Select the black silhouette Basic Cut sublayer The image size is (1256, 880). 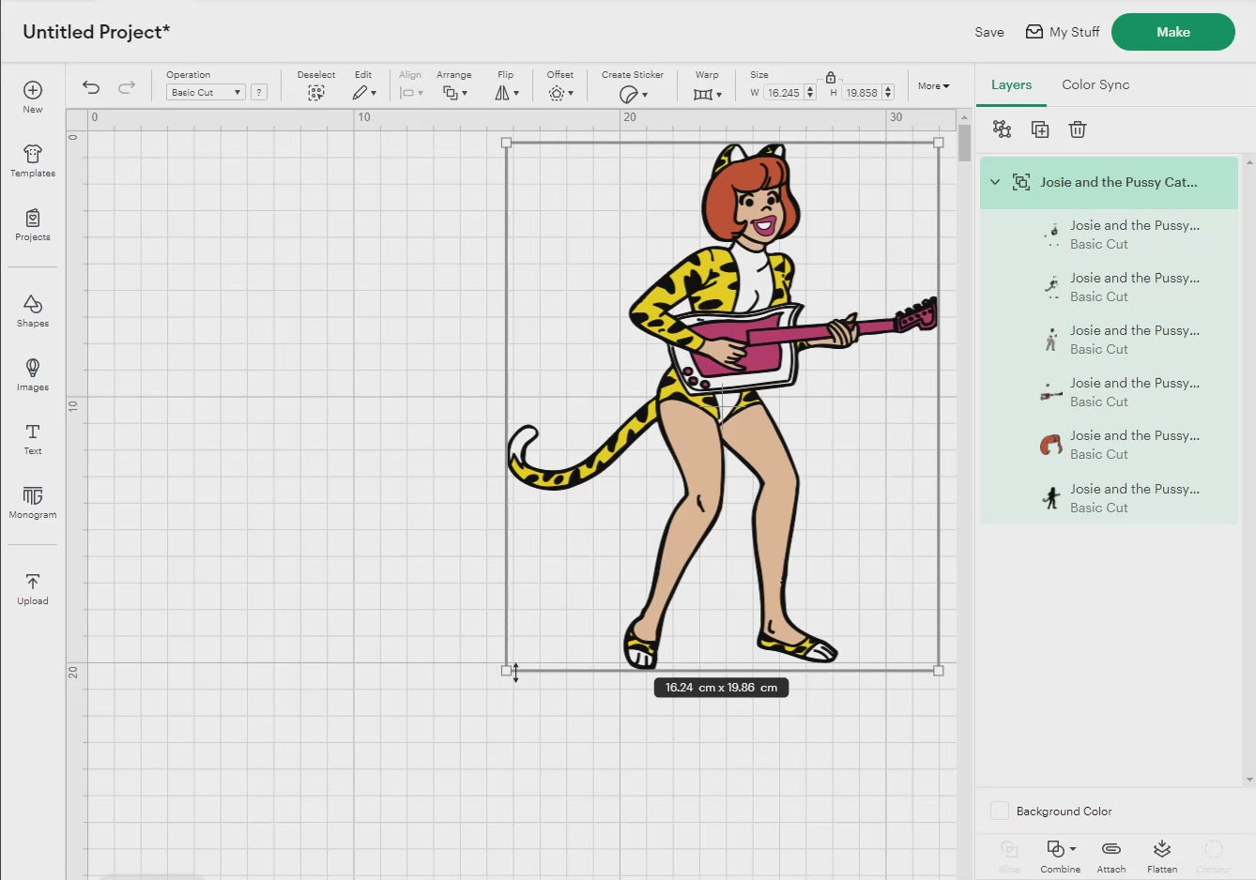[1110, 497]
